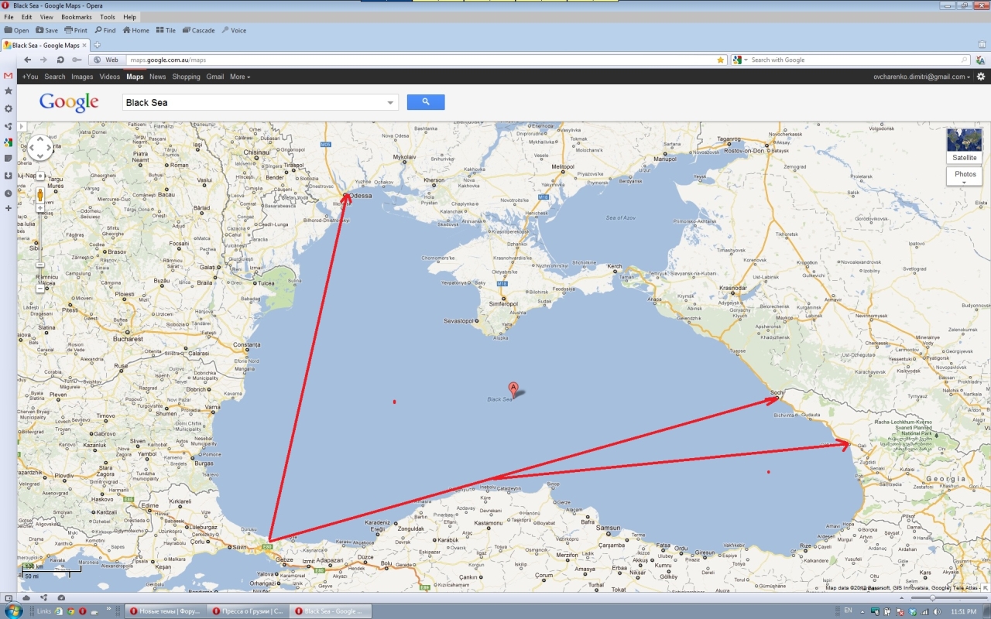Open News in Google bar
The width and height of the screenshot is (991, 619).
157,77
